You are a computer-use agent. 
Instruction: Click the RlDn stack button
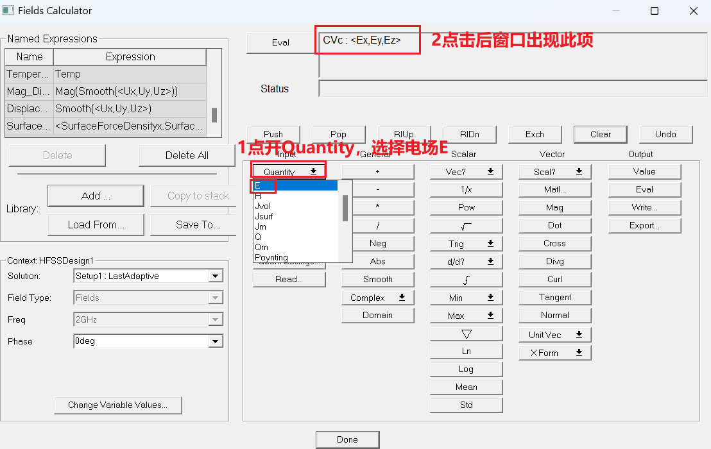point(469,135)
